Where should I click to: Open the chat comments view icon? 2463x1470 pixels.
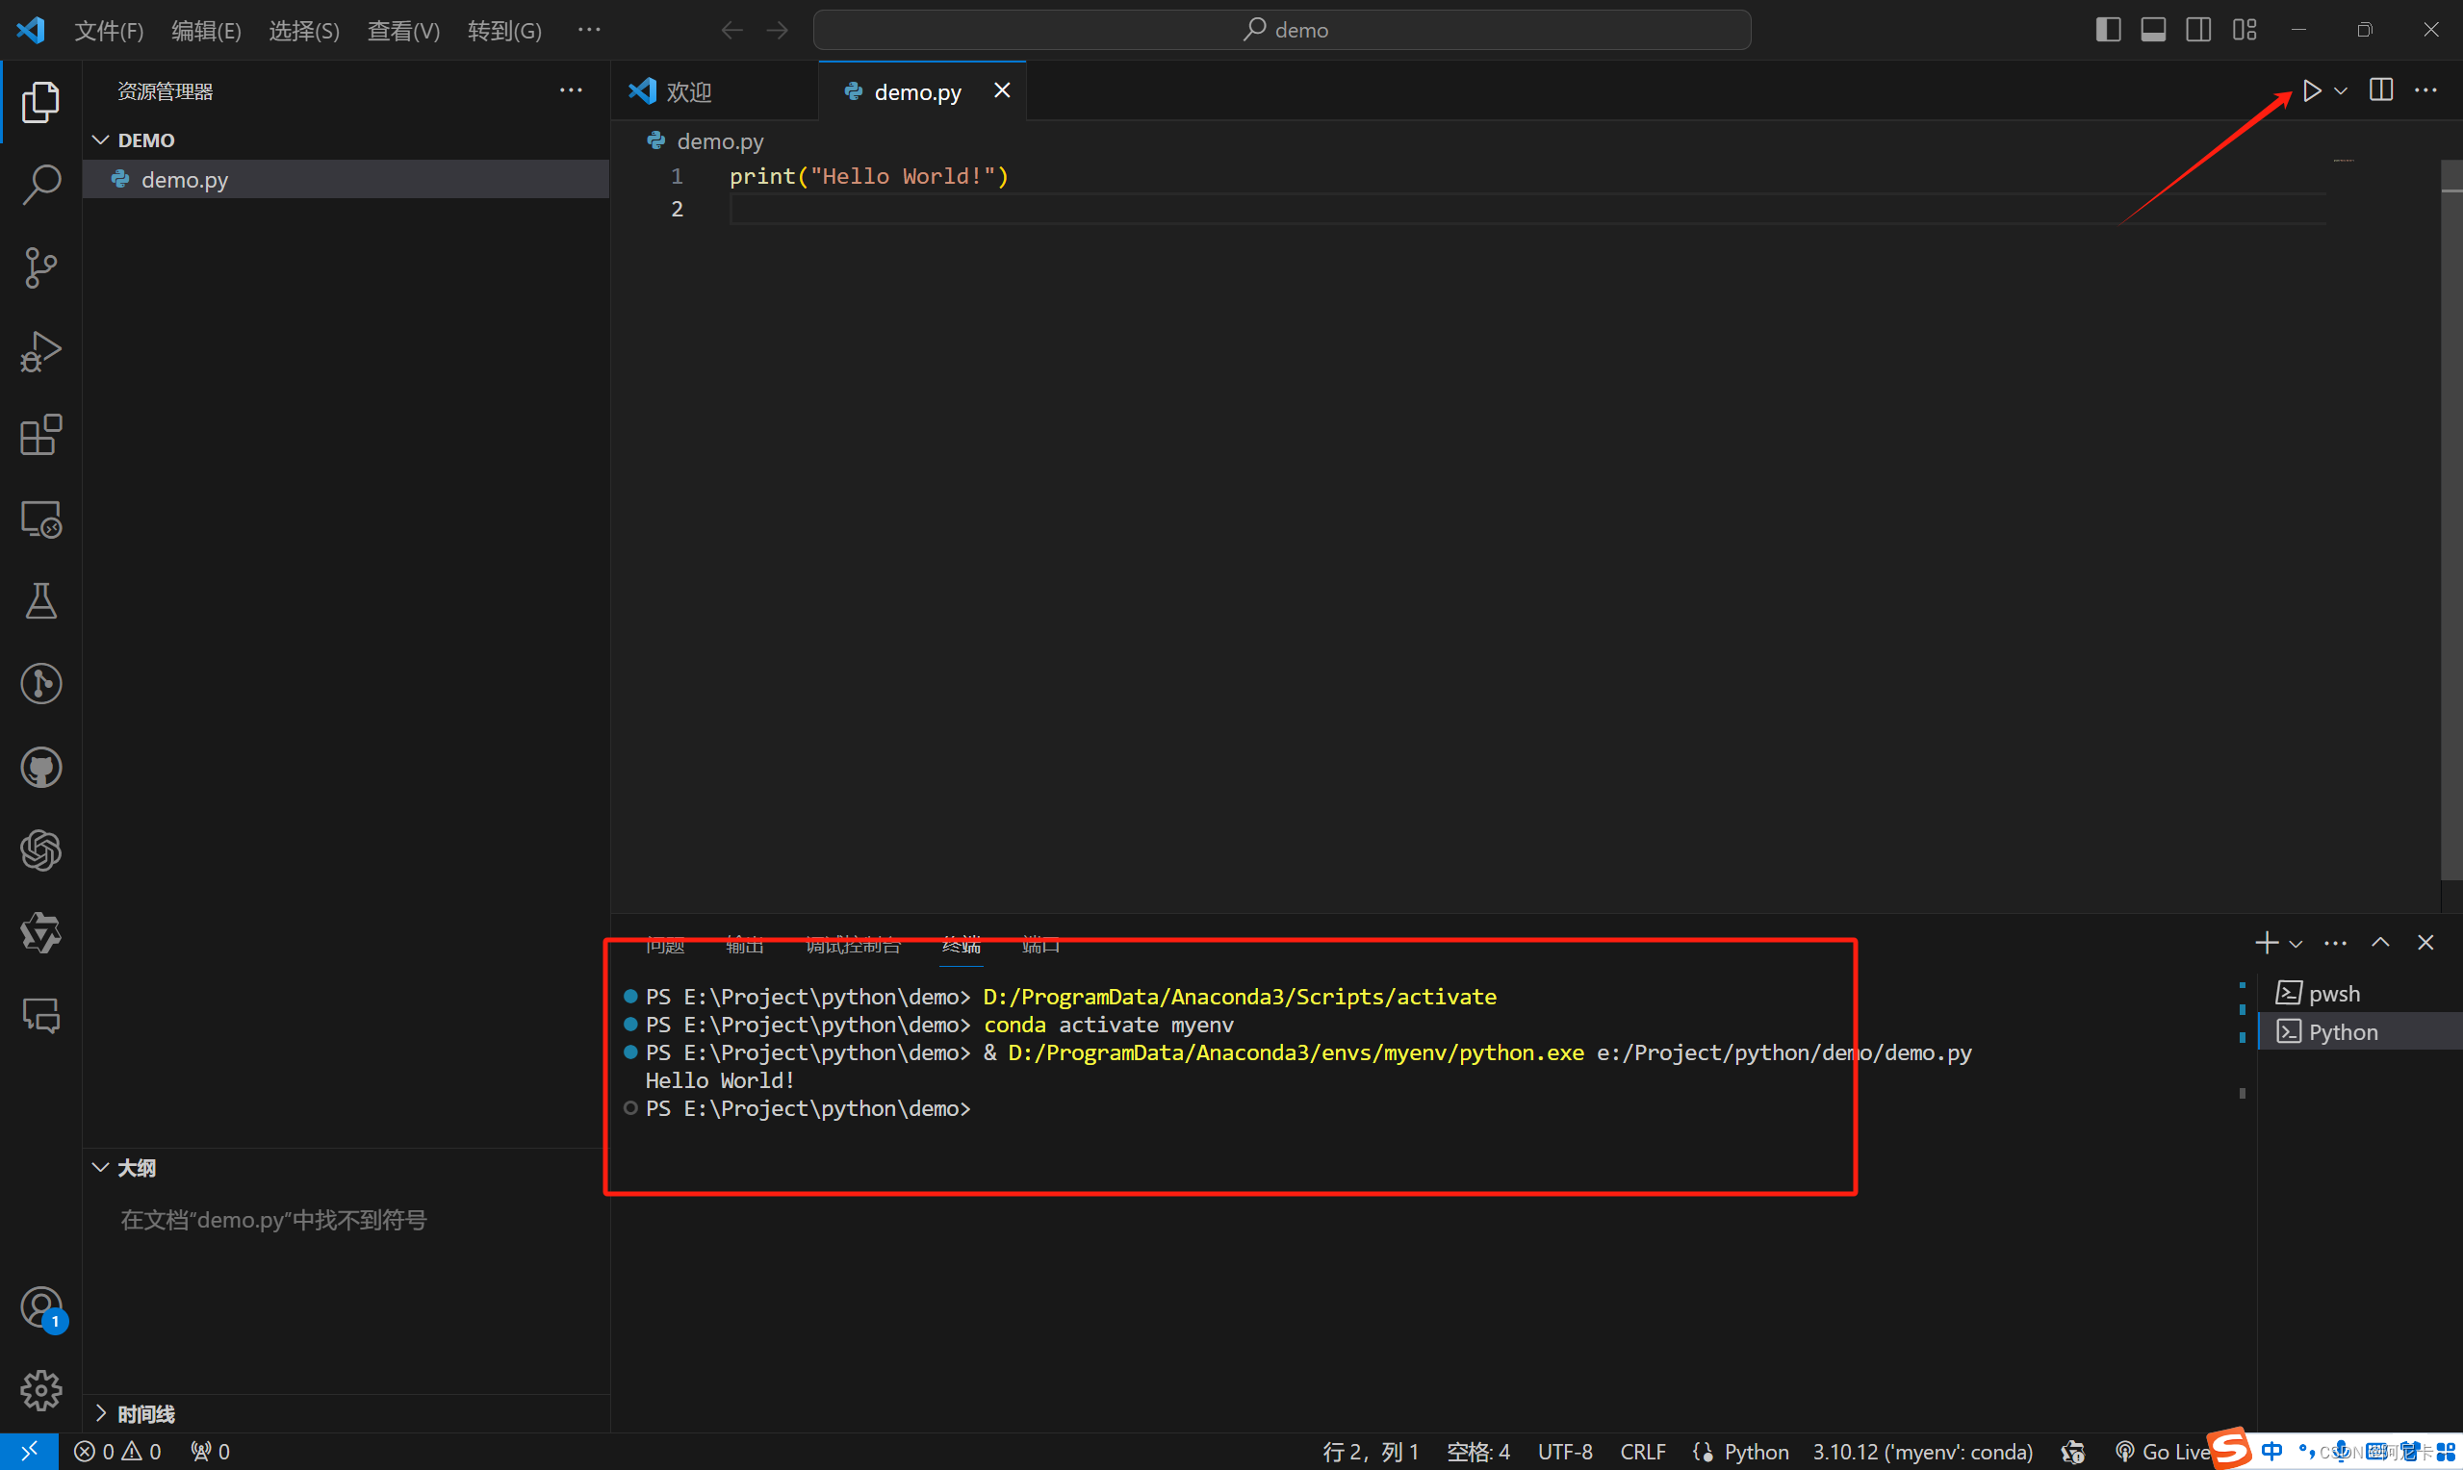[40, 1015]
